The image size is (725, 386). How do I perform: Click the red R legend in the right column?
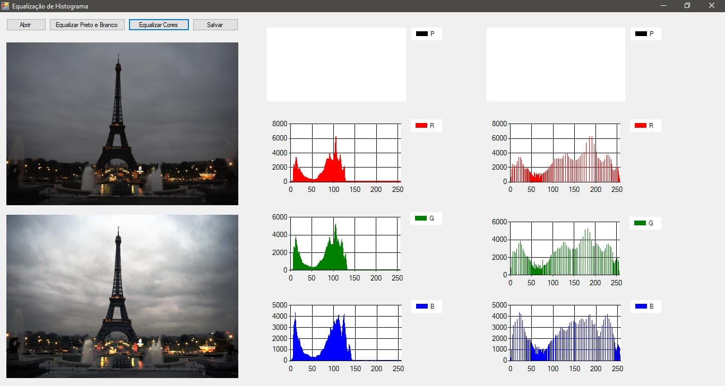pyautogui.click(x=645, y=125)
